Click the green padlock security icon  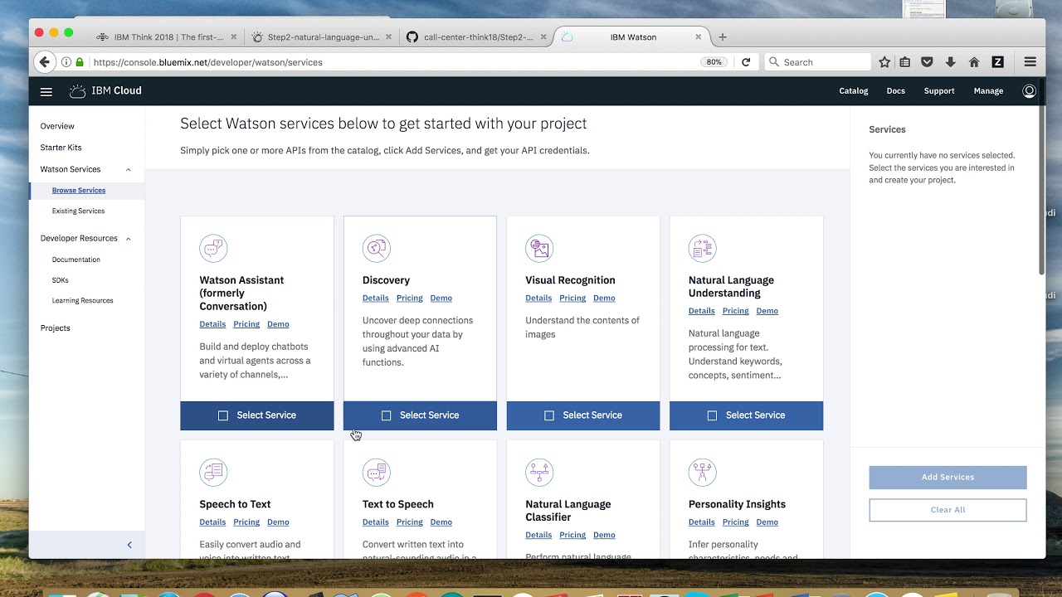[x=80, y=62]
